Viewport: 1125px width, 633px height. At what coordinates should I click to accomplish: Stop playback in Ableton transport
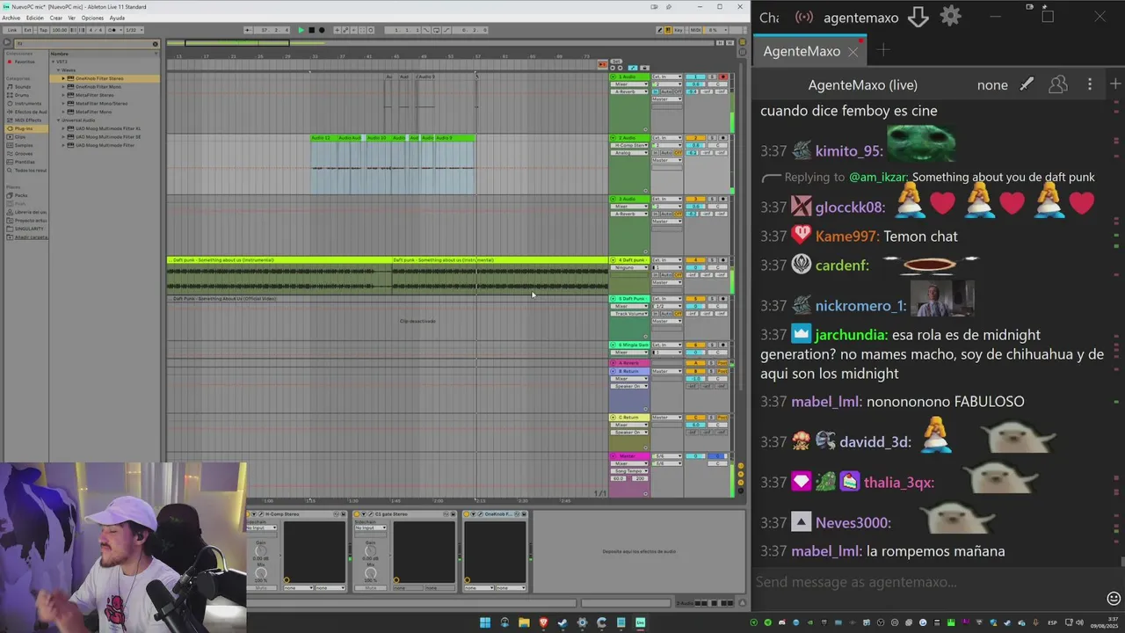tap(311, 30)
